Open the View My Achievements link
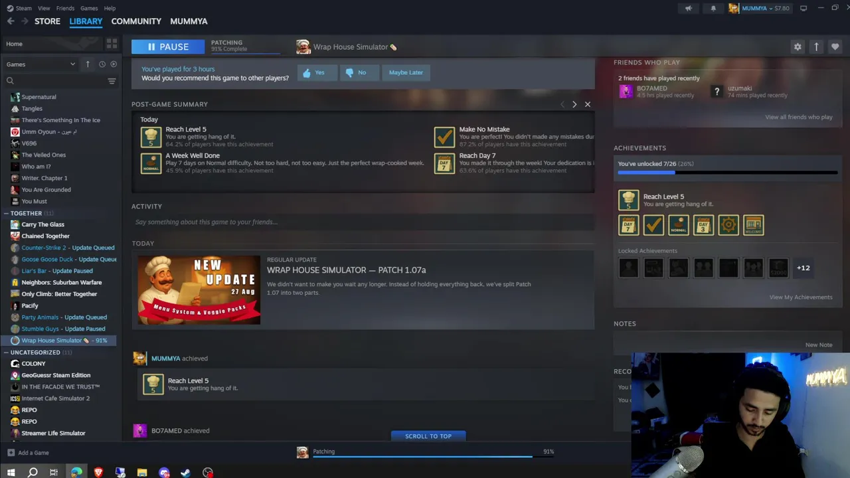Screen dimensions: 850x478 point(800,297)
